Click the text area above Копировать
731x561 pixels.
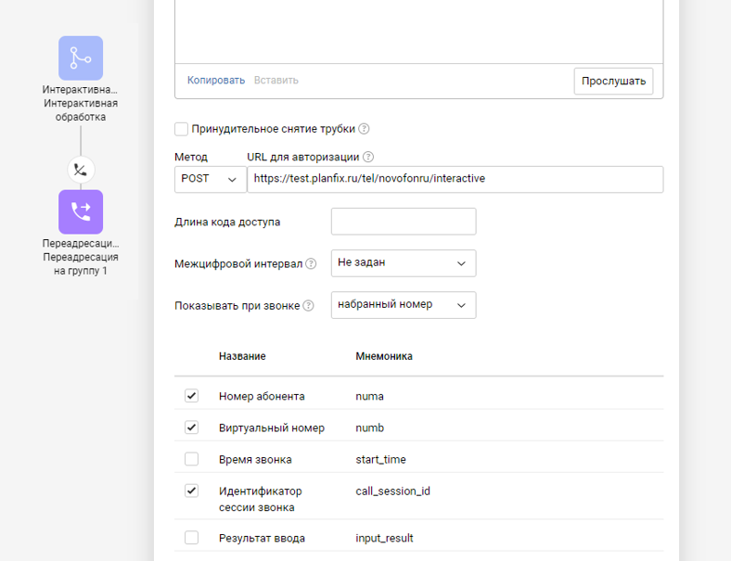[418, 31]
